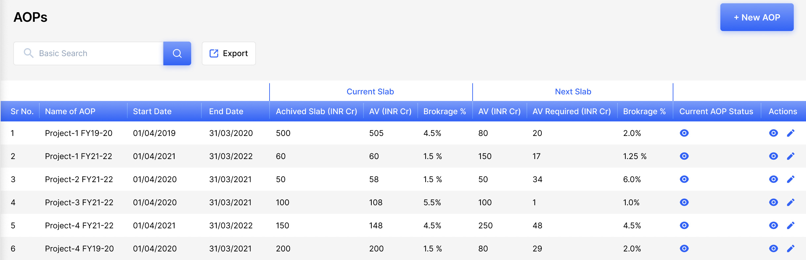The image size is (806, 260).
Task: Click the Actions column header
Action: [x=783, y=112]
